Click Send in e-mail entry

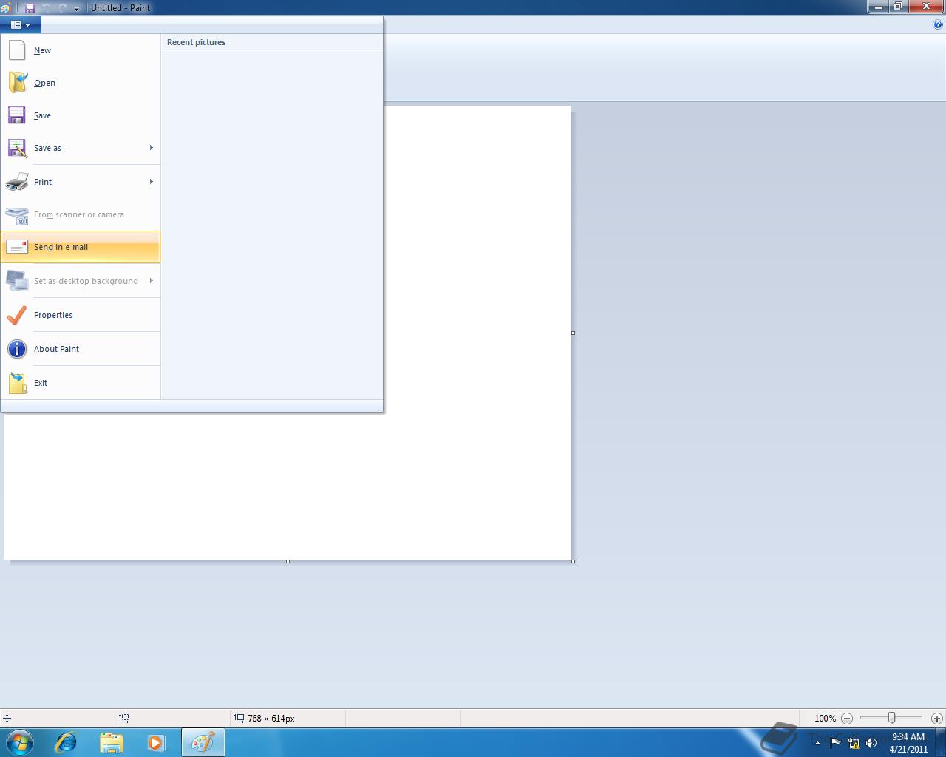(80, 247)
